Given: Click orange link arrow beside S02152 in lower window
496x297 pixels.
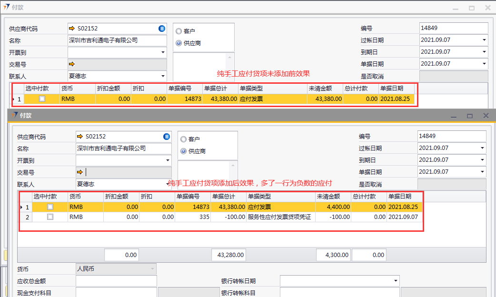Looking at the screenshot, I should pos(80,137).
